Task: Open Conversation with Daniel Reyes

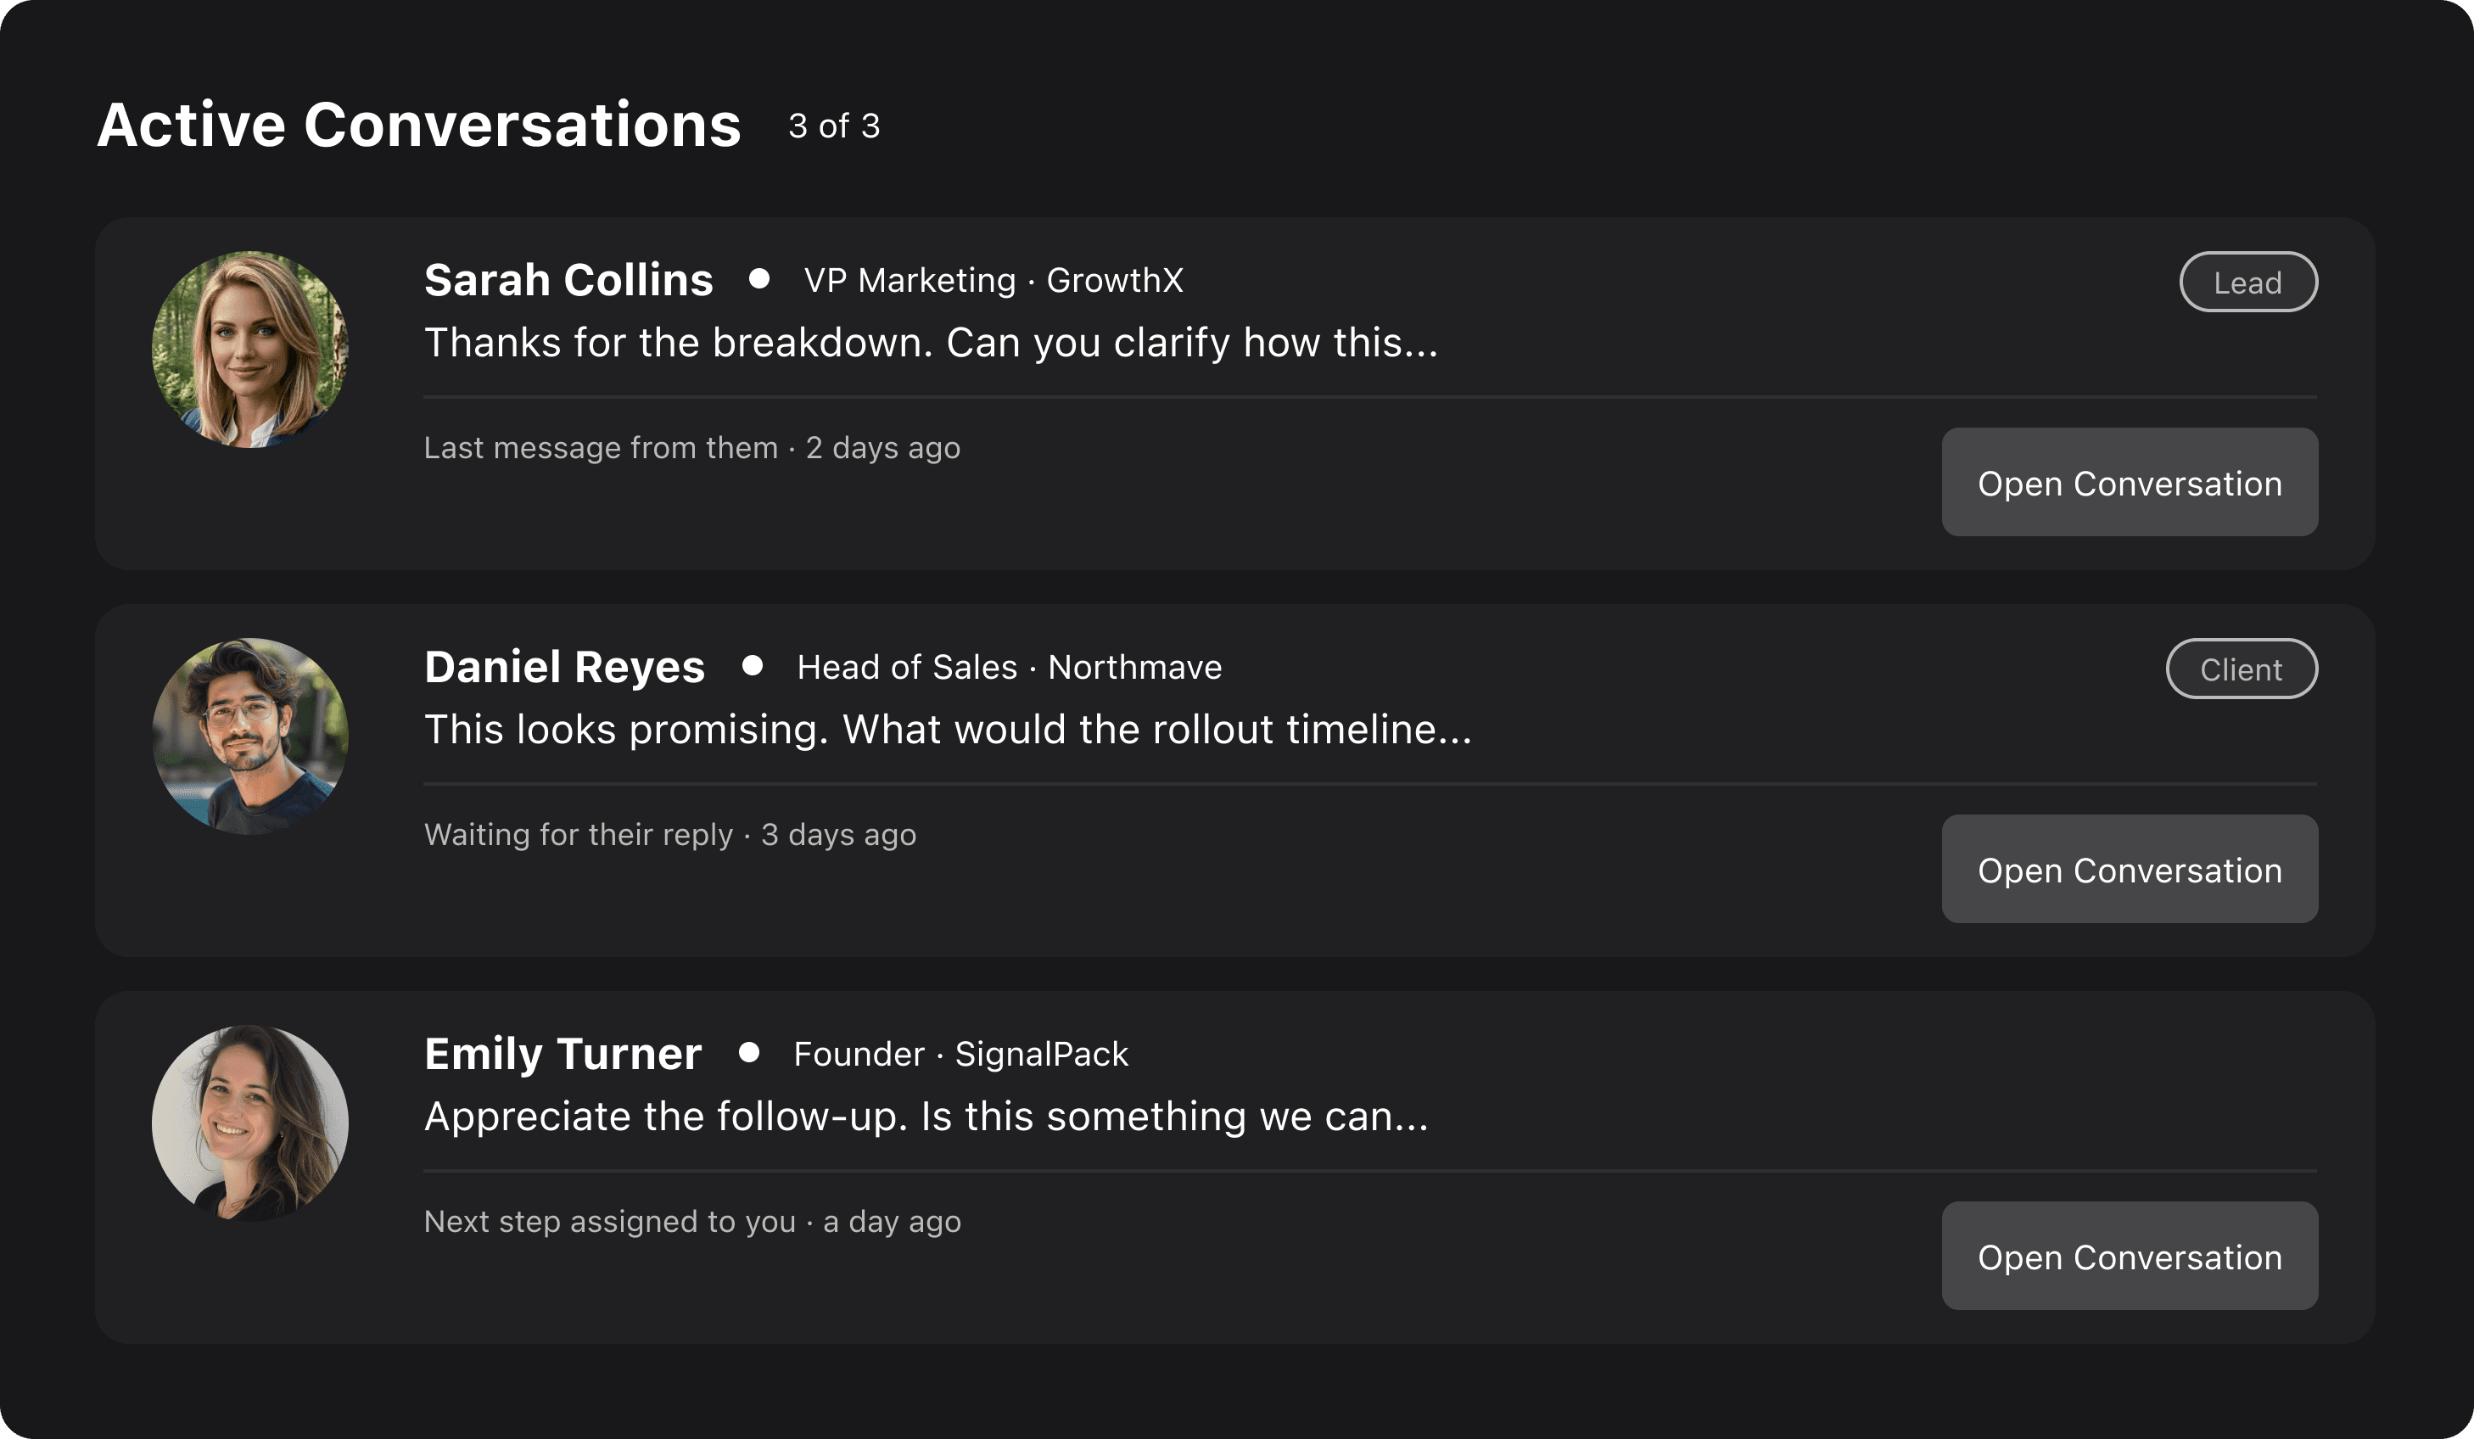Action: pyautogui.click(x=2129, y=870)
